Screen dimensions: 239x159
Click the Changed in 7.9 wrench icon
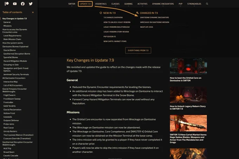click(x=137, y=13)
